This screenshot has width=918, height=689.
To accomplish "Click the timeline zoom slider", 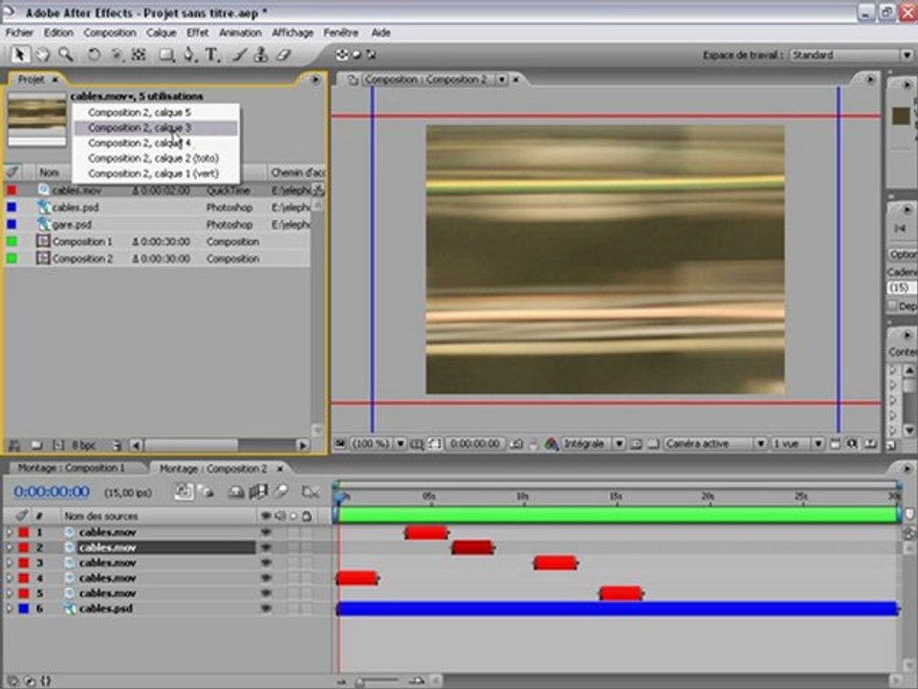I will pyautogui.click(x=361, y=681).
